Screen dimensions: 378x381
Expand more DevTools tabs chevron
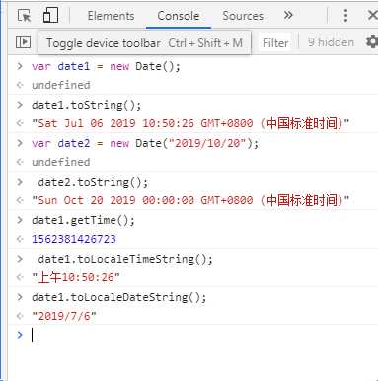[x=288, y=15]
